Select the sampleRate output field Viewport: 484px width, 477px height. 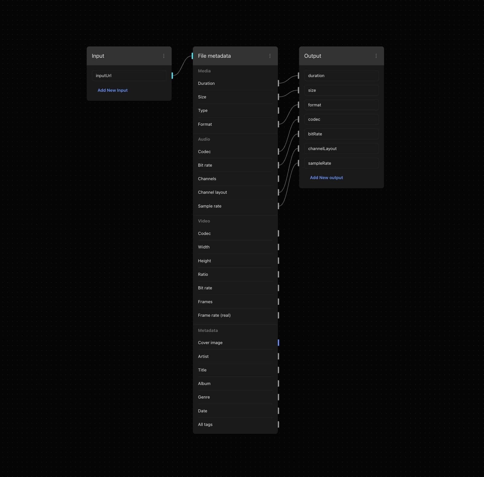[x=341, y=163]
